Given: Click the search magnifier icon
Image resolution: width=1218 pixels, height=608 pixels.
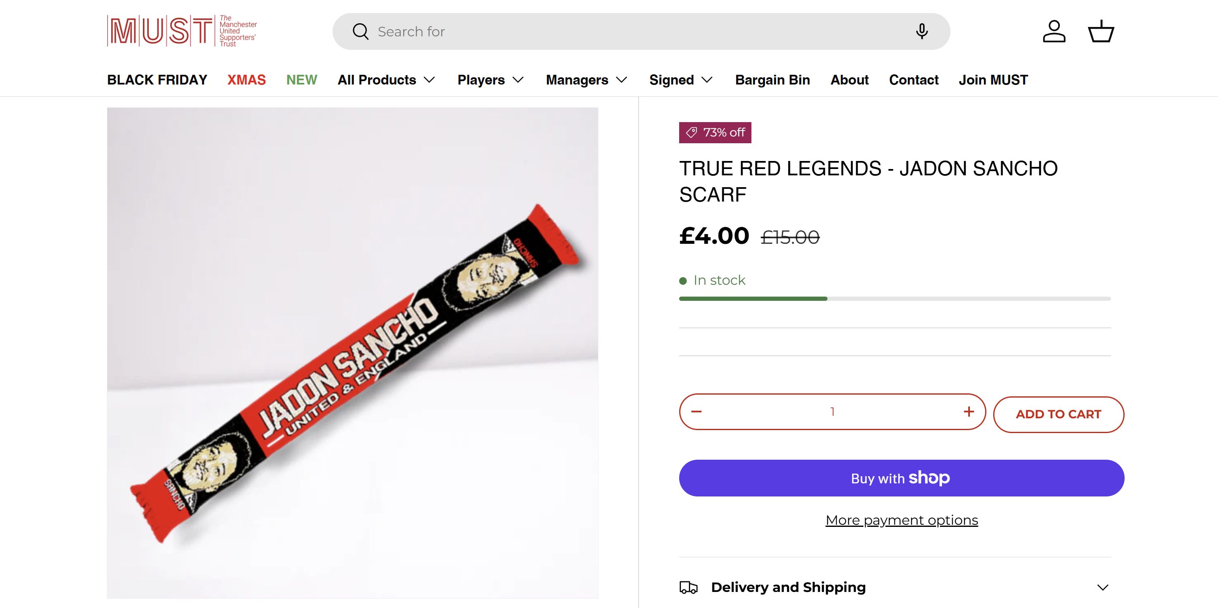Looking at the screenshot, I should click(360, 32).
